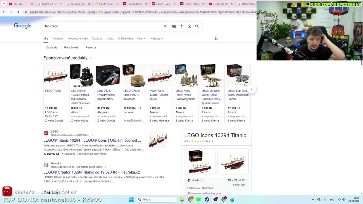Open LEGO Icons 10365 Pirátská loď product
Viewport: 363px width, 204px height.
(82, 94)
